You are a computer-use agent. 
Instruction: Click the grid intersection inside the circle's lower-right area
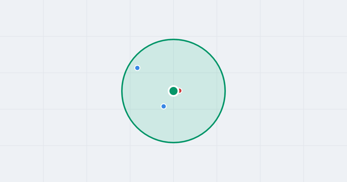point(217,109)
